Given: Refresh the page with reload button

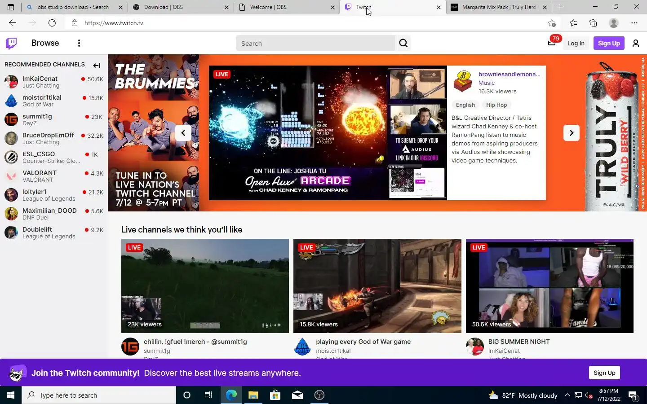Looking at the screenshot, I should [x=52, y=23].
